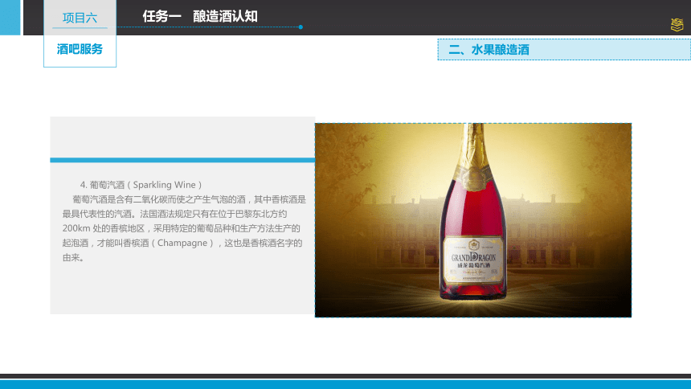Click the gray blank area above the blue bar
Screen dimensions: 691x389
pos(182,137)
